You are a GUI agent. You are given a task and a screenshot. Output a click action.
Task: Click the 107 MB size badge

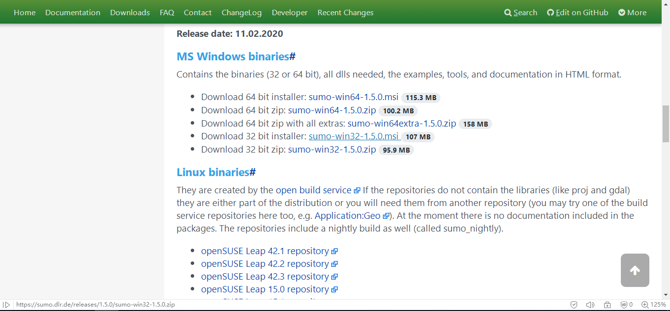pos(418,137)
